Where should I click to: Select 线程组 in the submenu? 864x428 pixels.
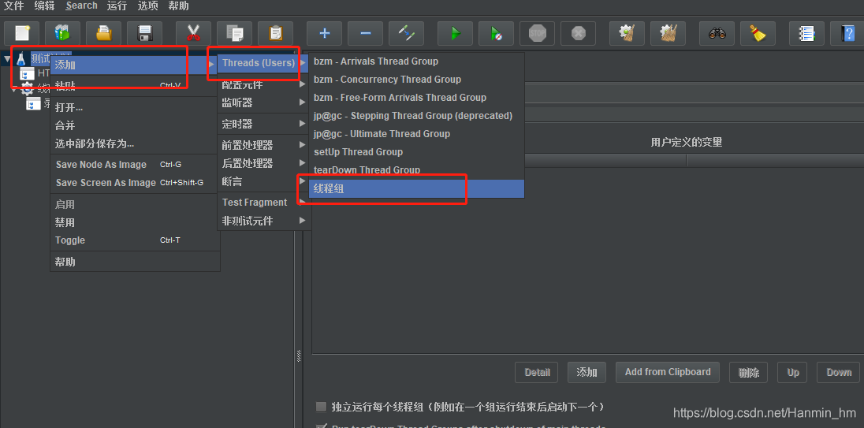click(x=416, y=189)
